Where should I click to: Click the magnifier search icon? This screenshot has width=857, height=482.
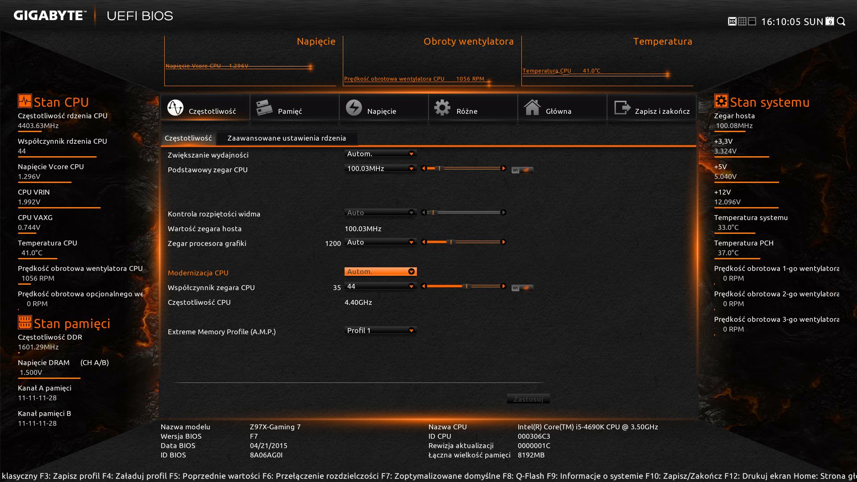click(x=841, y=21)
